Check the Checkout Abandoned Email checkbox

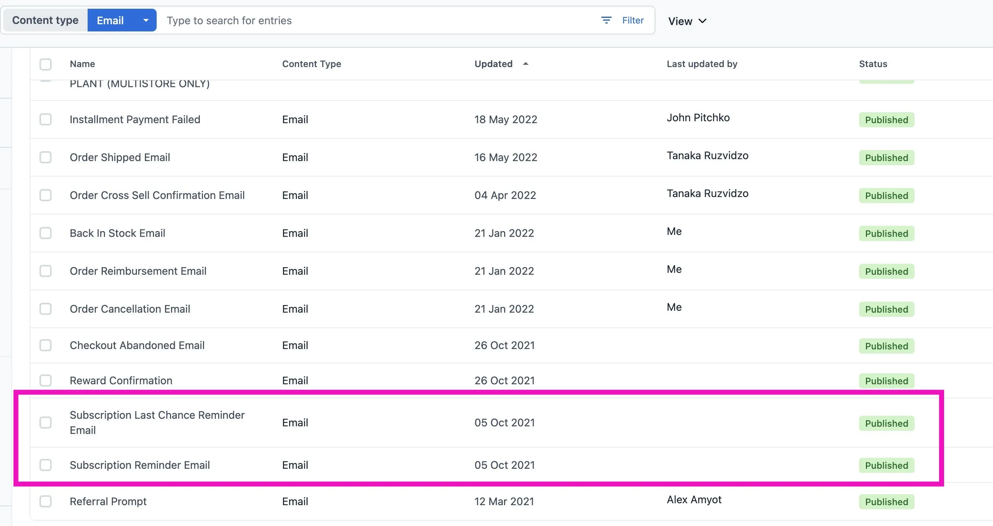(46, 345)
